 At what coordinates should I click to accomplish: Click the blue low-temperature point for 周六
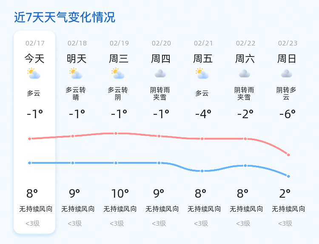[x=245, y=166]
